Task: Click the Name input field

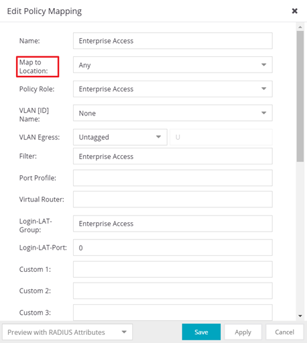Action: tap(173, 41)
